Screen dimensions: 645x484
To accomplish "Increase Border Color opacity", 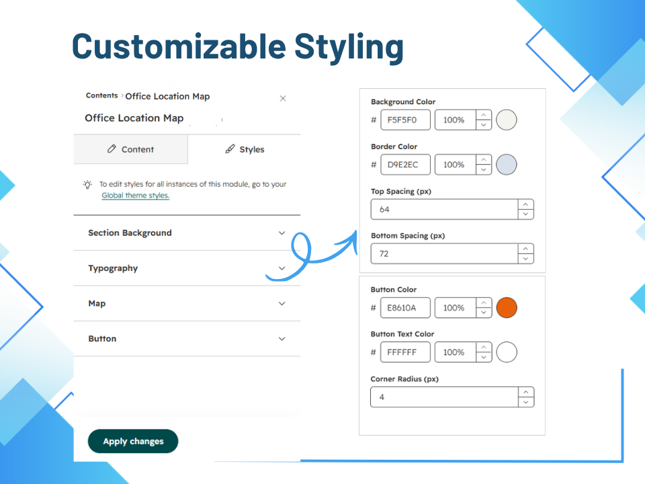I will 484,160.
